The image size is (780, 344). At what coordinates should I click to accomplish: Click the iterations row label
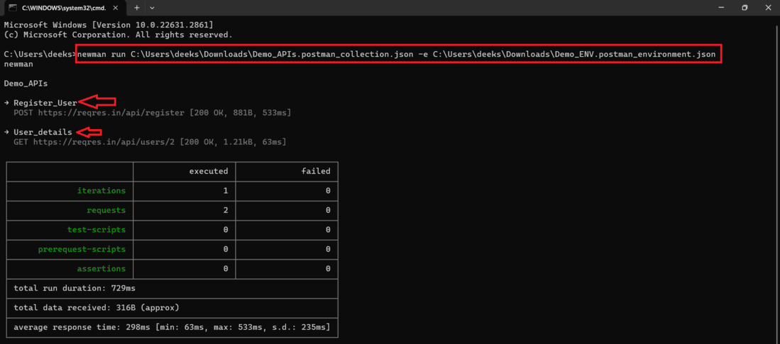[x=101, y=191]
